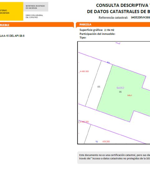Click the yellow Ministerio de Hacienda logo
150x169 pixels.
[12, 11]
